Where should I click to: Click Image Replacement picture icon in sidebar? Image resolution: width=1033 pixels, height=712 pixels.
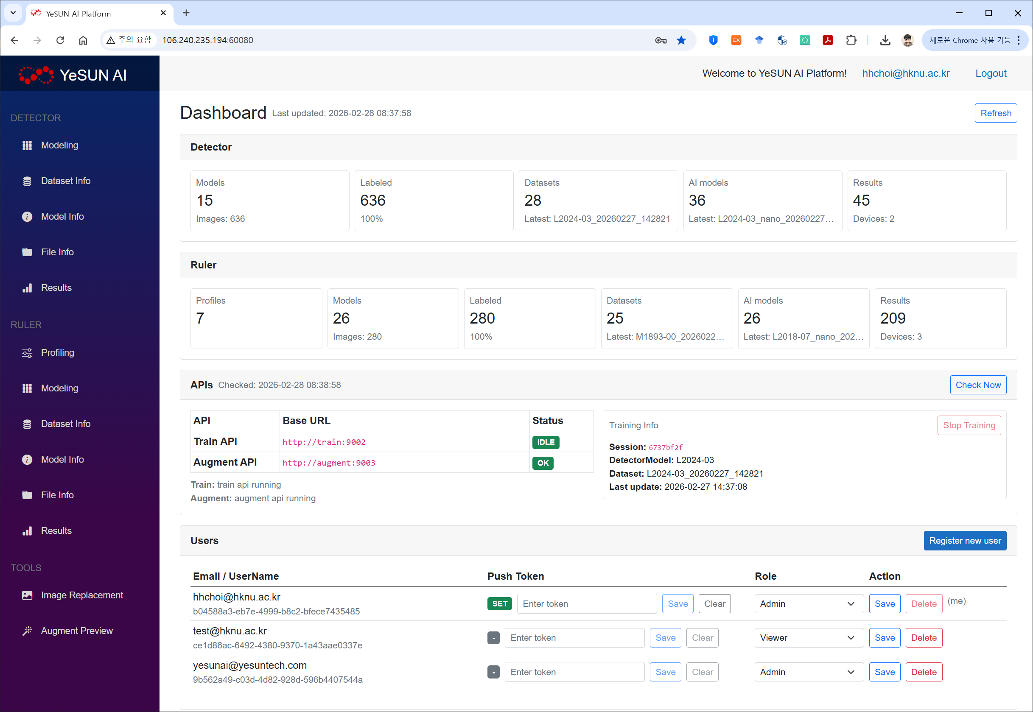27,595
